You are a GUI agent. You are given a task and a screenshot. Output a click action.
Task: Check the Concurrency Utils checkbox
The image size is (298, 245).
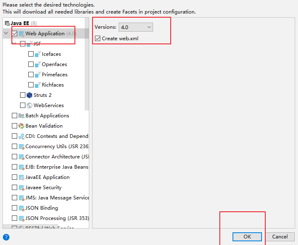click(x=14, y=147)
